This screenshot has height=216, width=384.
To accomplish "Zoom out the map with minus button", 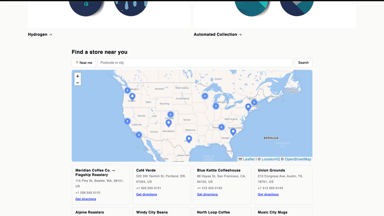I will (x=77, y=83).
